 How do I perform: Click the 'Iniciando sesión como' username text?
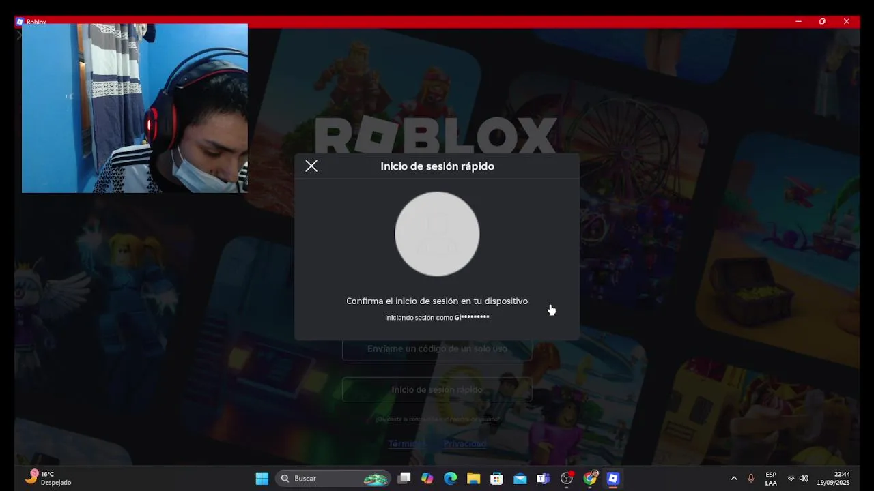tap(437, 318)
